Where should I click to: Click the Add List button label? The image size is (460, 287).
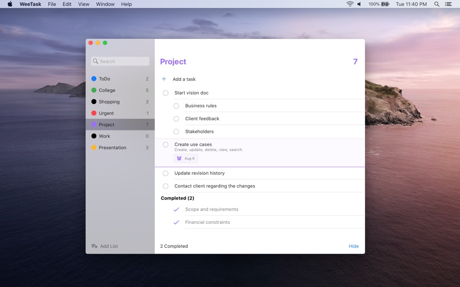[109, 246]
